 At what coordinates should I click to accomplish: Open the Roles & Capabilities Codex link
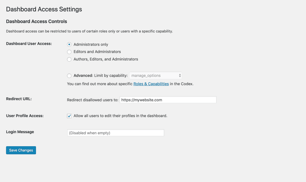click(151, 84)
